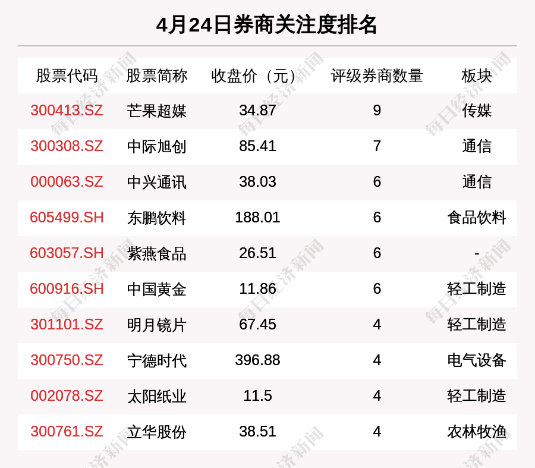The image size is (535, 468).
Task: Click sector 轻工制造 in 明月镜片 row
Action: [477, 325]
